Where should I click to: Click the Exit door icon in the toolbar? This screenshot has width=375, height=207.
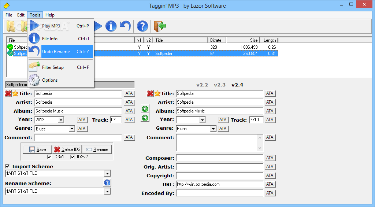click(160, 26)
